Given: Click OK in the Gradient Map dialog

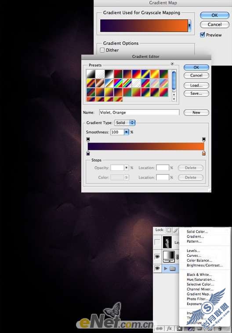Looking at the screenshot, I should [x=214, y=15].
